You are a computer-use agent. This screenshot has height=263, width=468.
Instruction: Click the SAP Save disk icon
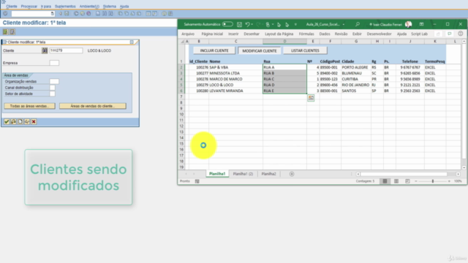click(67, 13)
